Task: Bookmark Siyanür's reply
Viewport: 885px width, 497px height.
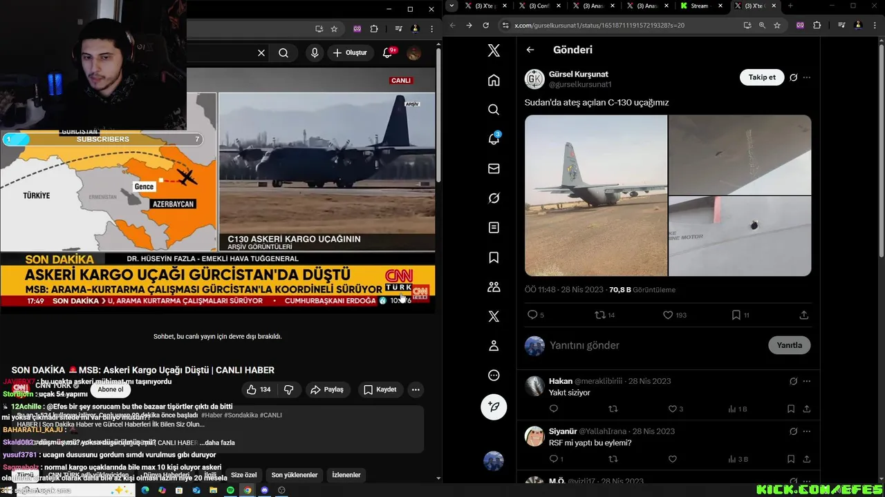Action: tap(791, 459)
